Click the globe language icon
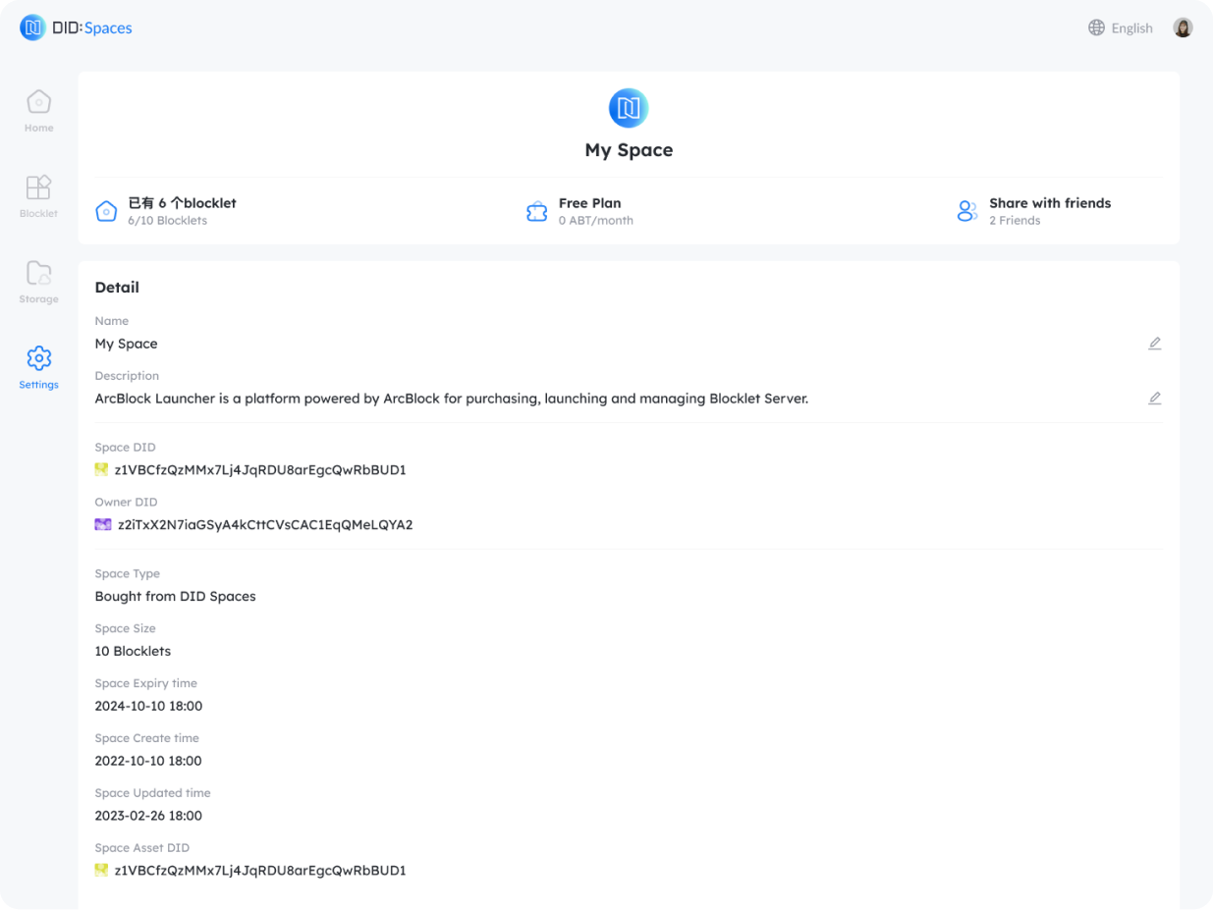The image size is (1213, 910). 1097,27
